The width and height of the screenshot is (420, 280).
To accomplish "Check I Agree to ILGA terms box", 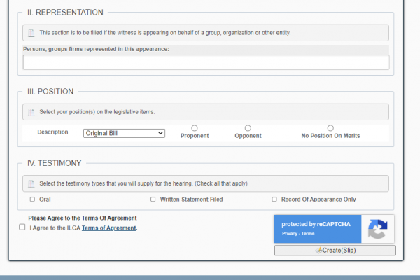I will point(22,227).
